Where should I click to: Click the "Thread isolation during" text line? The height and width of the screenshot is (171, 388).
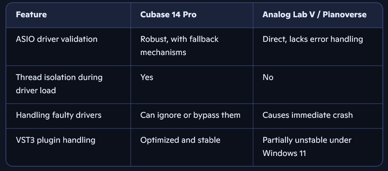[x=59, y=77]
